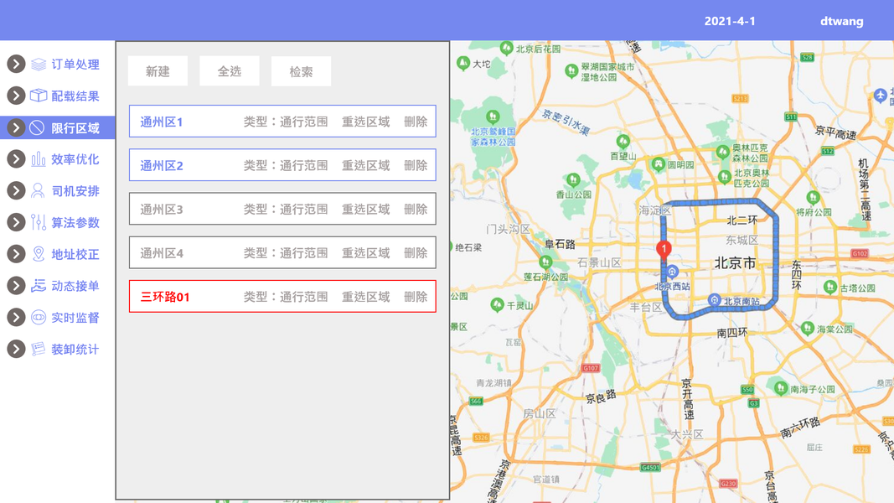Click the 北京西站 station icon on map

673,272
